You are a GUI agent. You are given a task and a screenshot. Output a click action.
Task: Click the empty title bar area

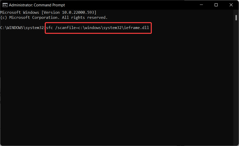[x=130, y=5]
